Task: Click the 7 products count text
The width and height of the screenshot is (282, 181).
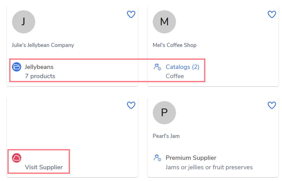Action: [x=40, y=76]
